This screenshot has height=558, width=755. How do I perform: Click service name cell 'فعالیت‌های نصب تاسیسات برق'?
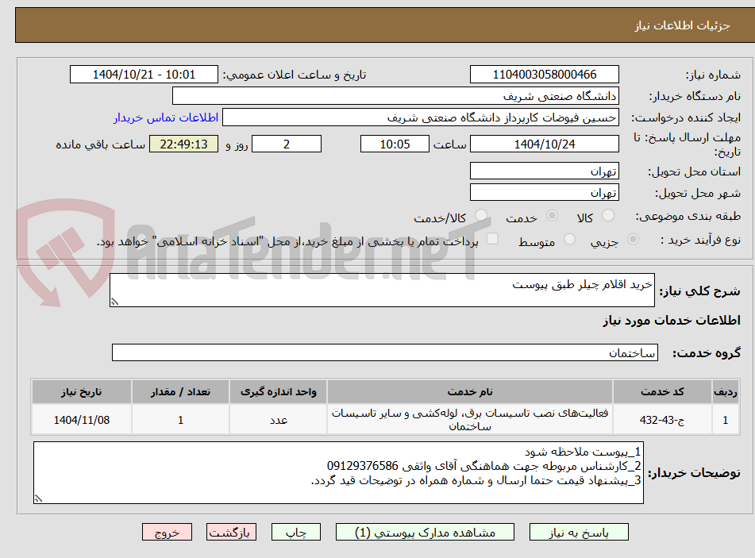pyautogui.click(x=470, y=420)
